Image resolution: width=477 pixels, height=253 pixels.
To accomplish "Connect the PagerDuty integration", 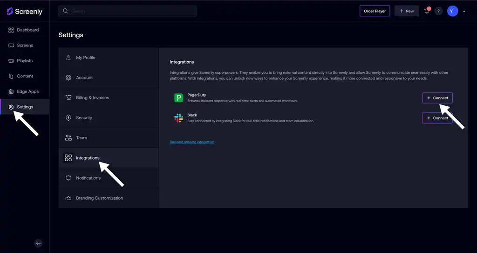I will pos(437,98).
